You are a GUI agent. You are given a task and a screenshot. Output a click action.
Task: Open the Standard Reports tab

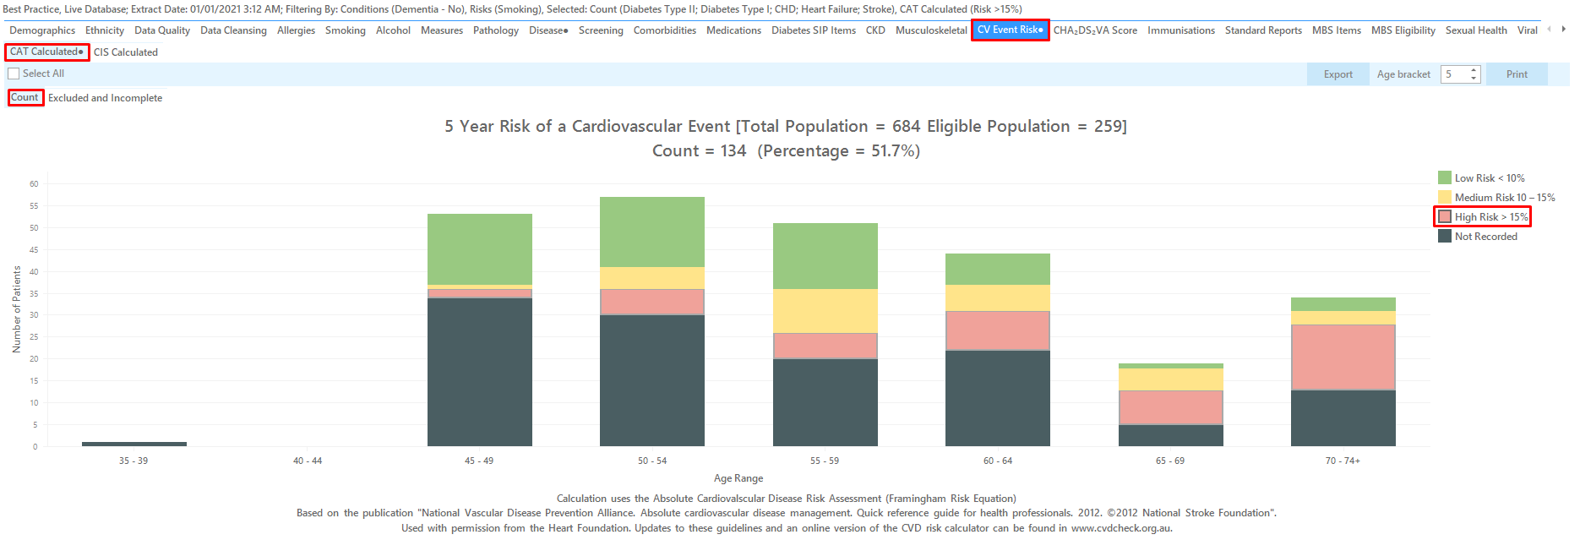1263,30
